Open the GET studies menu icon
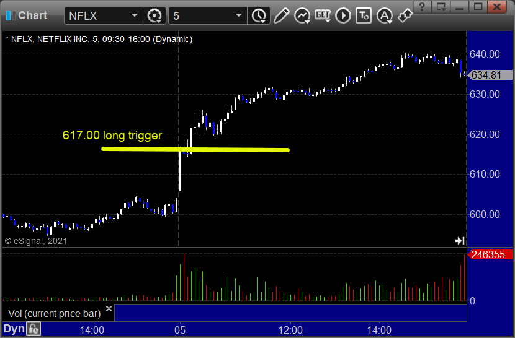Screen dimensions: 515x338 pos(323,15)
